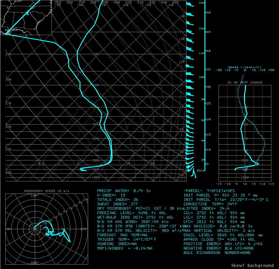Select the 'PRECIP WATER= 0.74 in' line
The image size is (279, 269).
[x=124, y=191]
